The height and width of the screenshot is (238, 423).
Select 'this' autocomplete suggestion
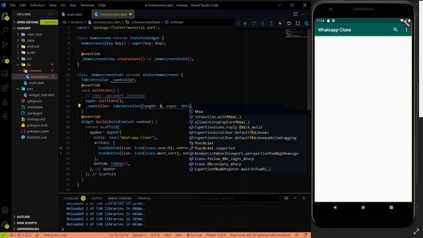click(x=247, y=112)
